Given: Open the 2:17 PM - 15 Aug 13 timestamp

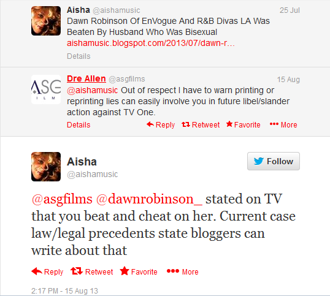Looking at the screenshot, I should (64, 291).
